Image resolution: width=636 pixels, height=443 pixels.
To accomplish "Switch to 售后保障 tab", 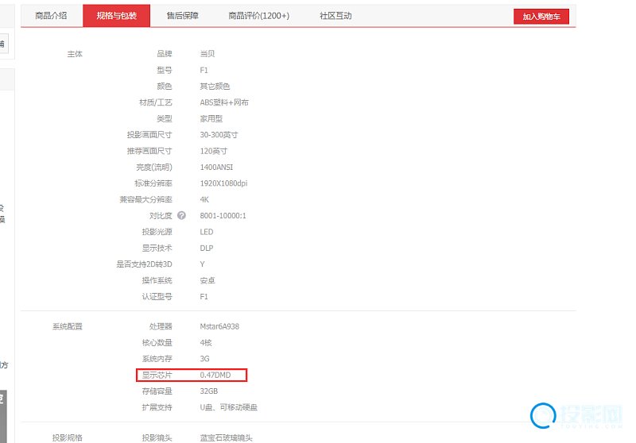I will coord(183,16).
